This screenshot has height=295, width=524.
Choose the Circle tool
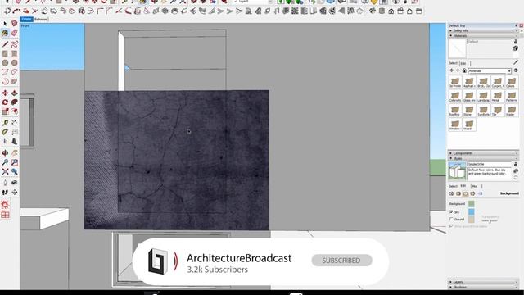click(x=5, y=62)
